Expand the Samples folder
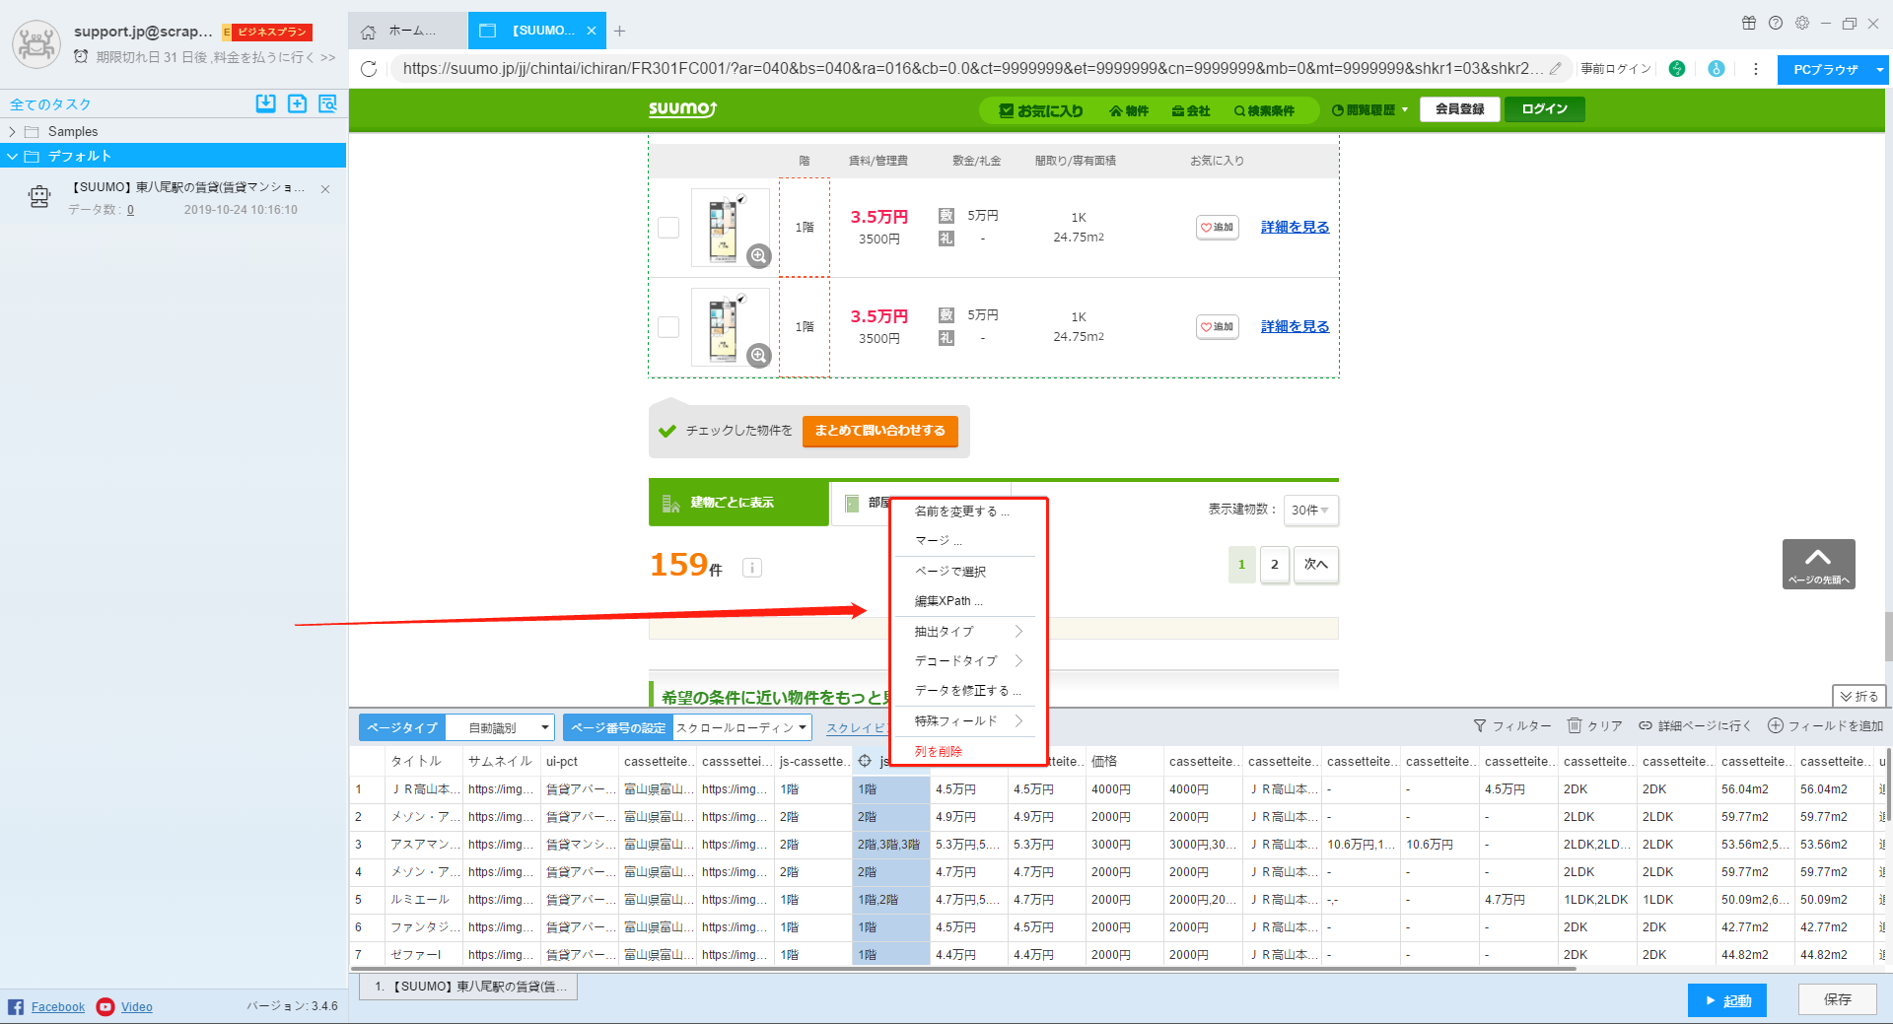 [x=12, y=131]
